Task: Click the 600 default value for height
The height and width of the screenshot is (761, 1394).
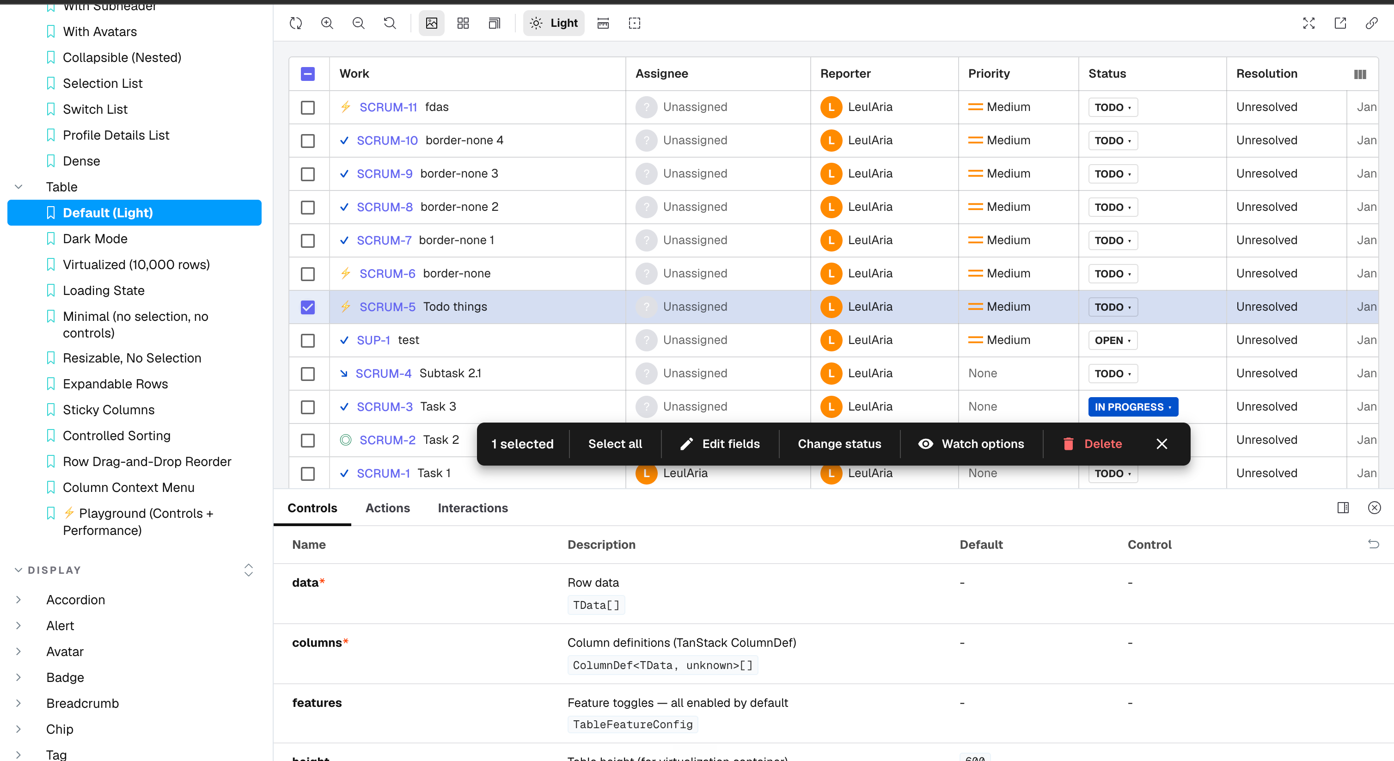Action: coord(975,758)
